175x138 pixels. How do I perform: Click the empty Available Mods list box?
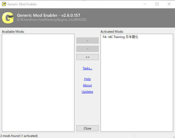(x=38, y=83)
